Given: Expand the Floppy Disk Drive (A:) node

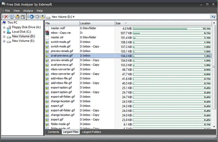Looking at the screenshot, I should click(4, 27).
